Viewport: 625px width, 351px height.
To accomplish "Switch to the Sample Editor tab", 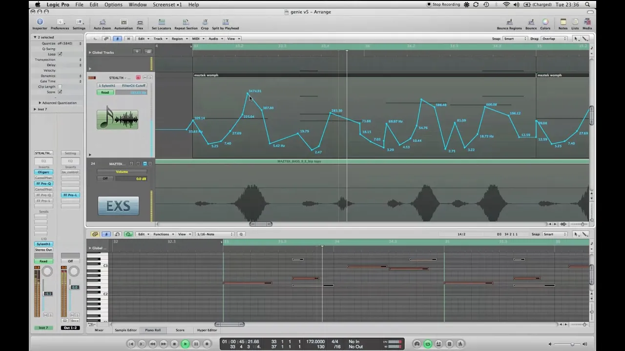I will (x=126, y=330).
